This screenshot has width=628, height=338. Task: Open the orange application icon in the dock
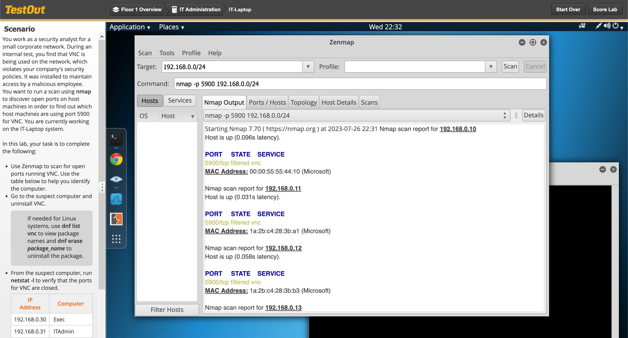(116, 219)
